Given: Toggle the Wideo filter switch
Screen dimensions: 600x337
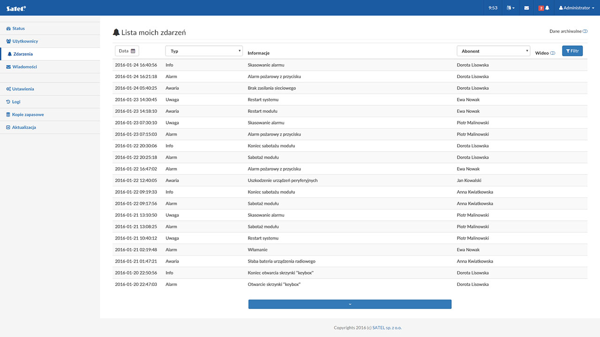Looking at the screenshot, I should [553, 53].
